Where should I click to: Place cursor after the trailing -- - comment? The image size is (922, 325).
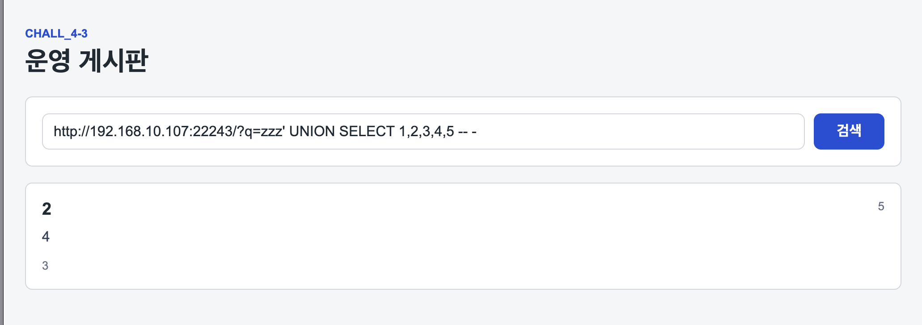click(478, 131)
